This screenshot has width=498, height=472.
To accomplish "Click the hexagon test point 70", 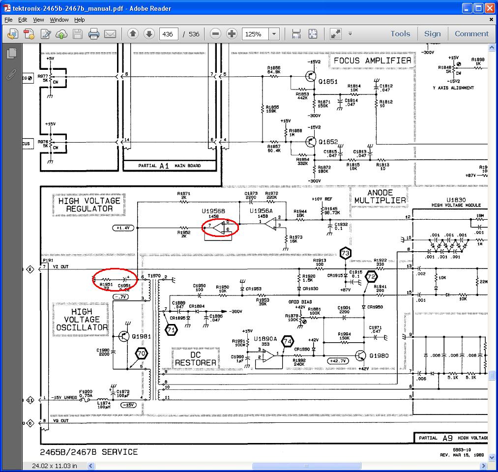I will [141, 353].
